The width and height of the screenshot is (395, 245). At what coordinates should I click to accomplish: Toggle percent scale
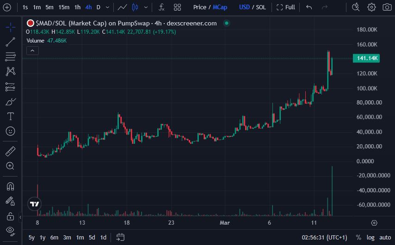(358, 238)
